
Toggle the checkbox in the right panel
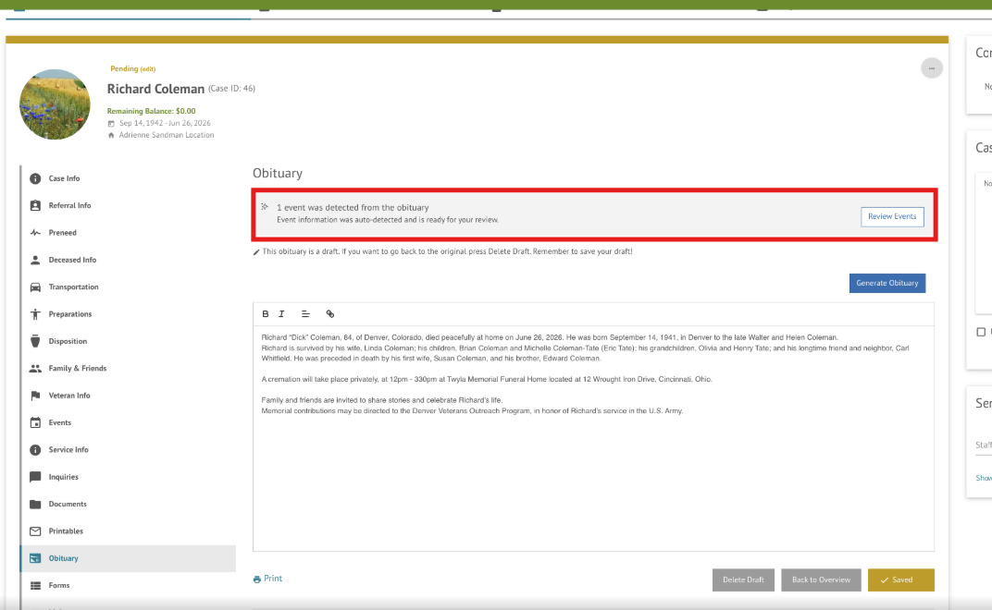981,332
